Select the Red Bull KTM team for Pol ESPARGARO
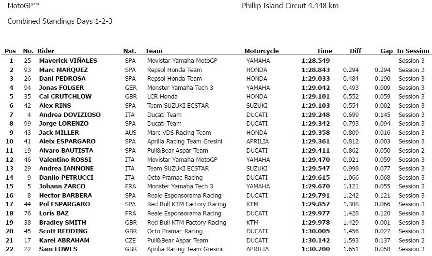 (x=186, y=204)
